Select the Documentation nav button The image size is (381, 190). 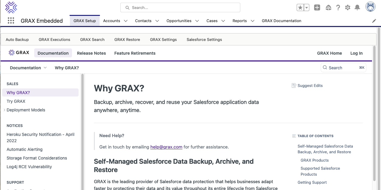pos(53,53)
